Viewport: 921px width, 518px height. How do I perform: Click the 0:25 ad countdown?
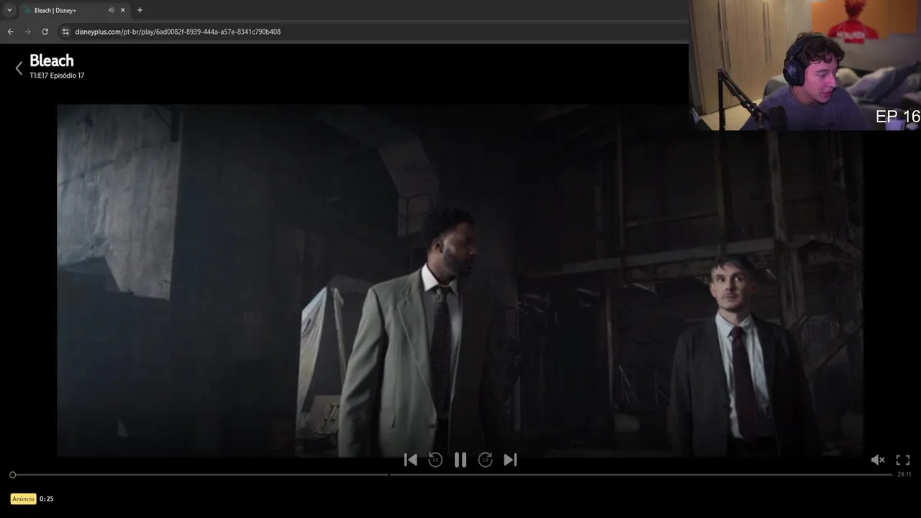point(47,499)
